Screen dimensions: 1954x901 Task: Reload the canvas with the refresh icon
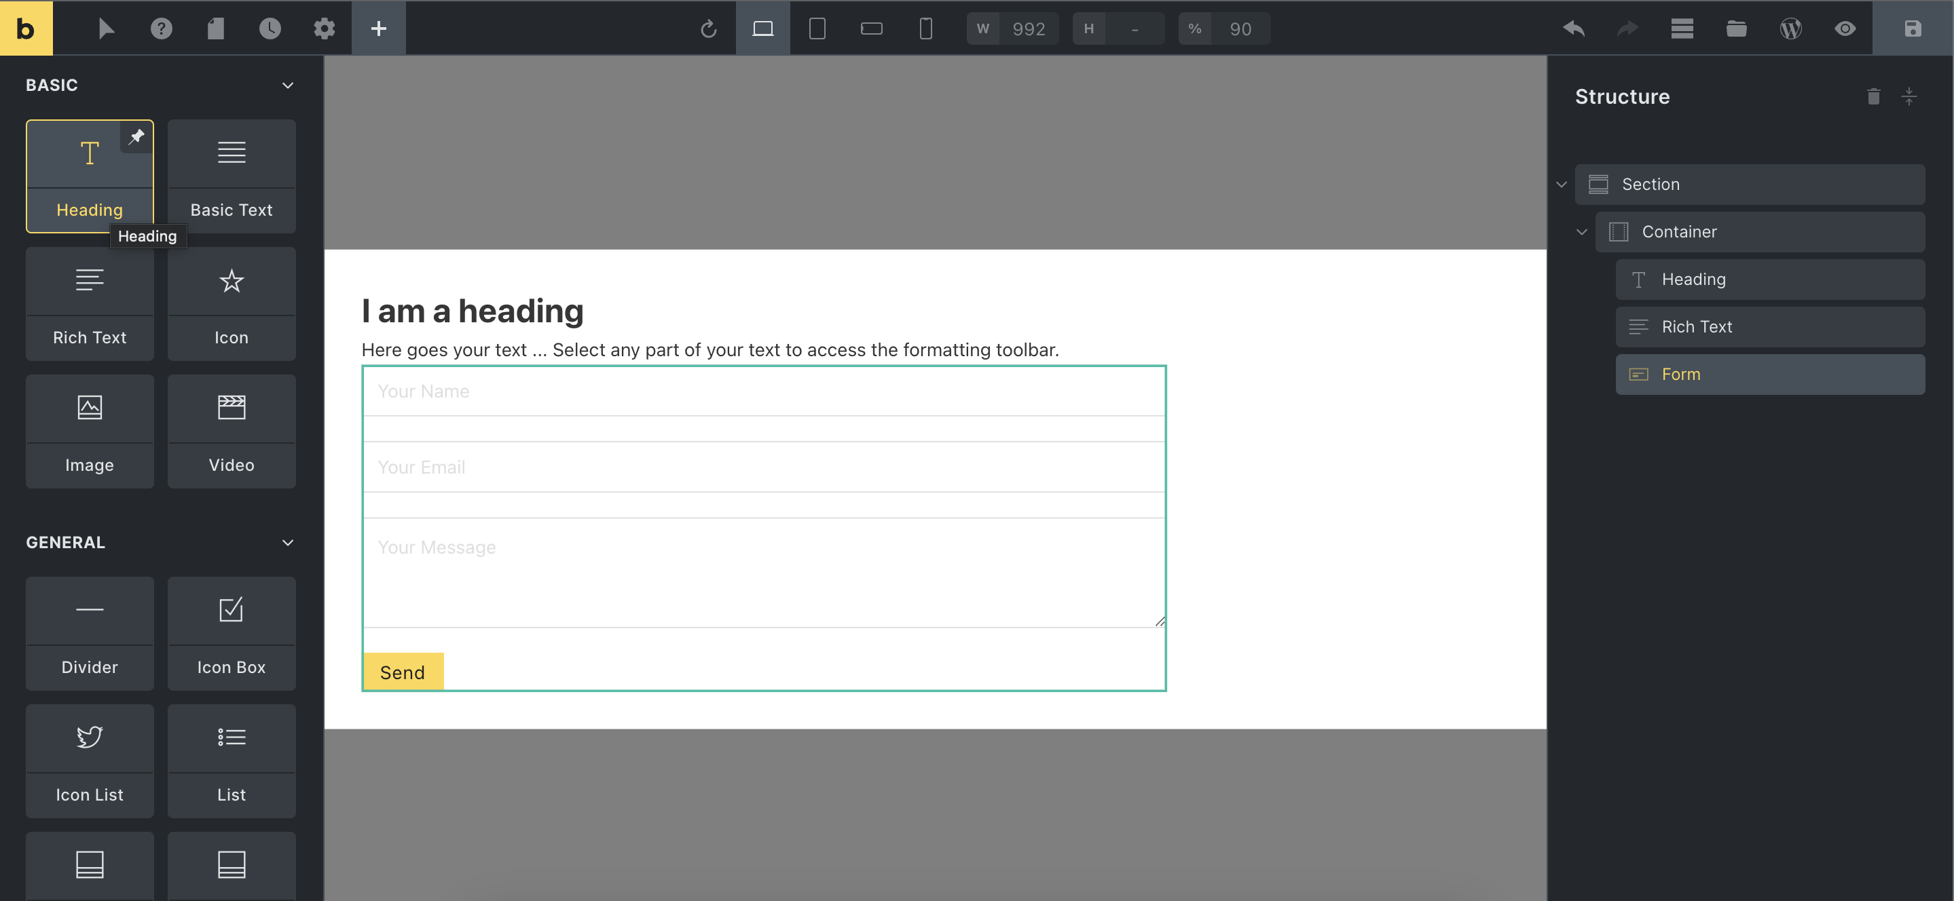pos(708,28)
